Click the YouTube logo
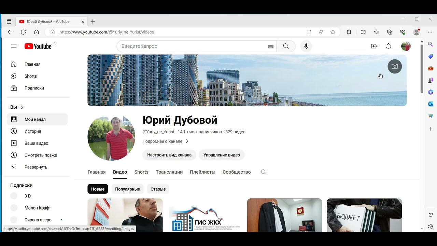The height and width of the screenshot is (246, 437). [x=38, y=46]
